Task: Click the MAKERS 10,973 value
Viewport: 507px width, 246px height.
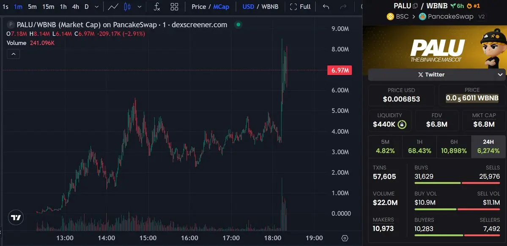Action: (x=383, y=229)
